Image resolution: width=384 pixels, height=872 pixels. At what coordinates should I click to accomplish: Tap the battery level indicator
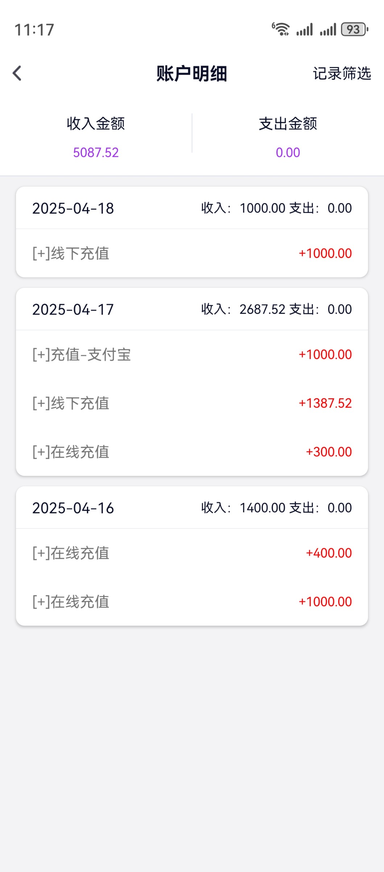pyautogui.click(x=354, y=29)
